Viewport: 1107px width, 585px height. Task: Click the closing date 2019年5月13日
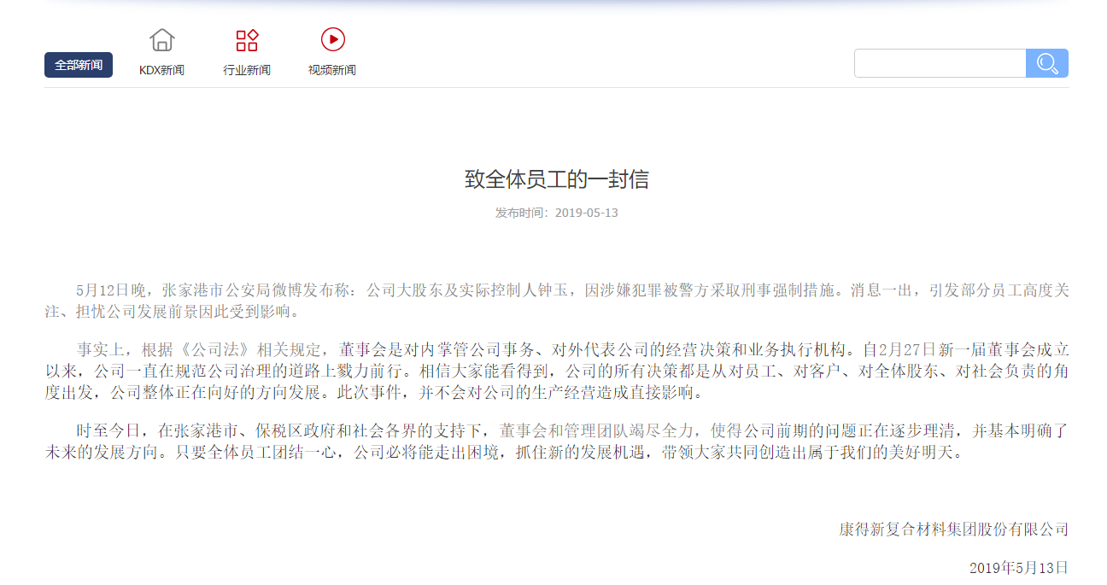tap(1018, 565)
